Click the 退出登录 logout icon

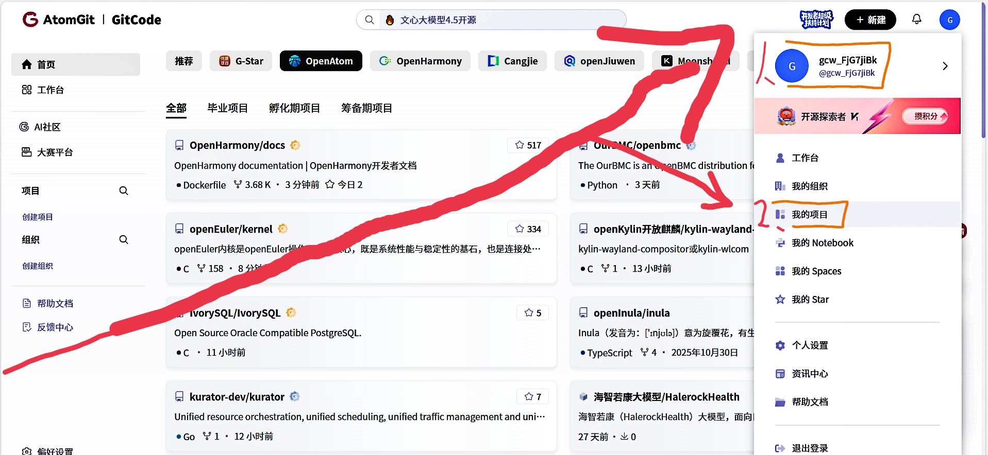[780, 448]
